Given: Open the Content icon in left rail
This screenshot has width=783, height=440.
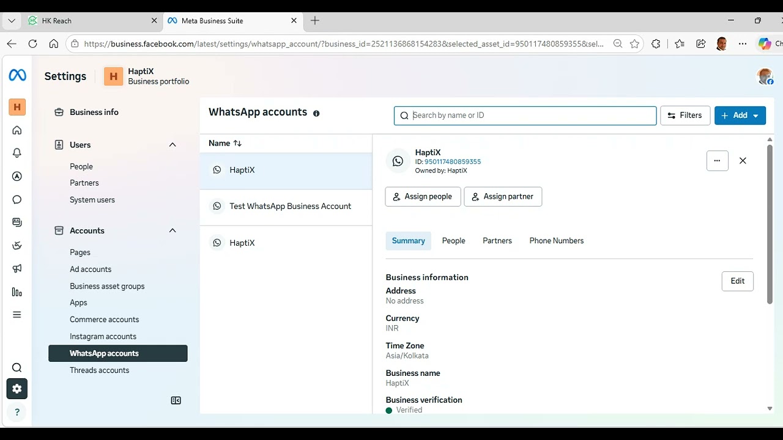Looking at the screenshot, I should (x=17, y=222).
